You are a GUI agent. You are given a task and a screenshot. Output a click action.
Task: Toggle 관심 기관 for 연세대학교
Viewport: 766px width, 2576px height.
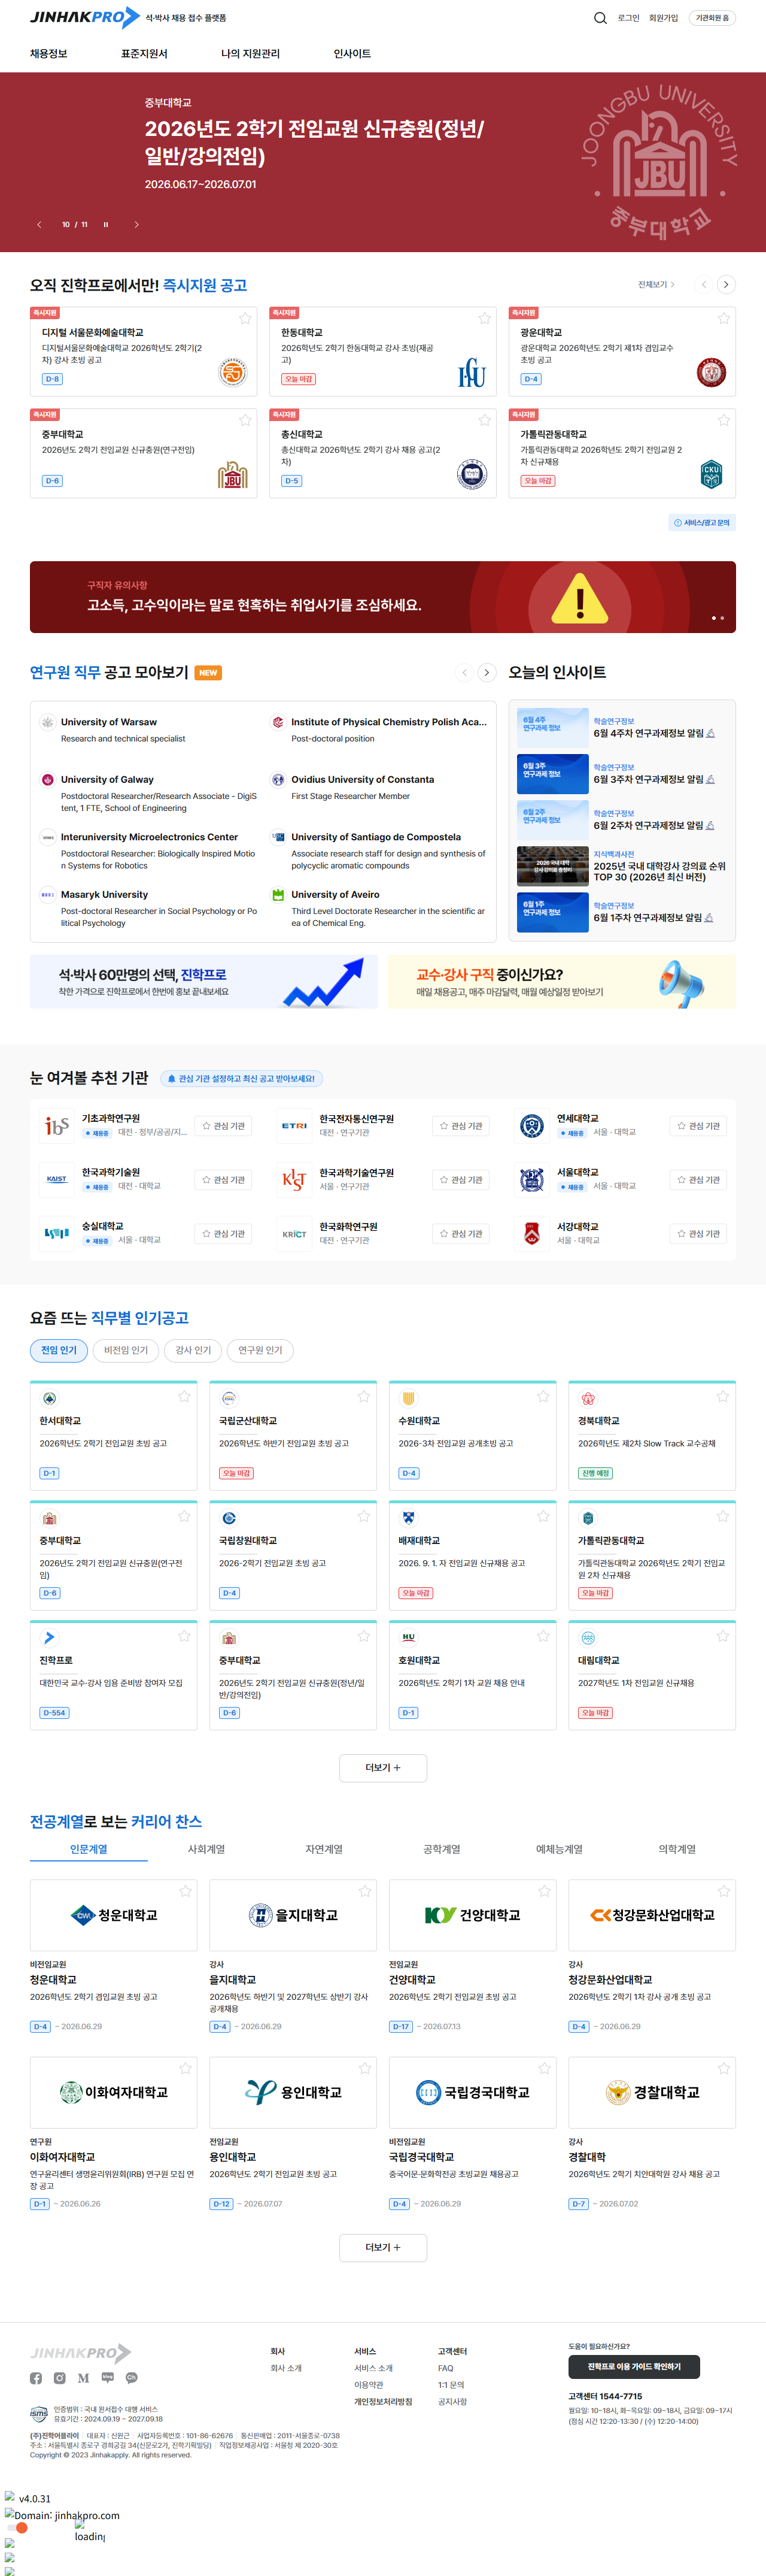[x=698, y=1126]
